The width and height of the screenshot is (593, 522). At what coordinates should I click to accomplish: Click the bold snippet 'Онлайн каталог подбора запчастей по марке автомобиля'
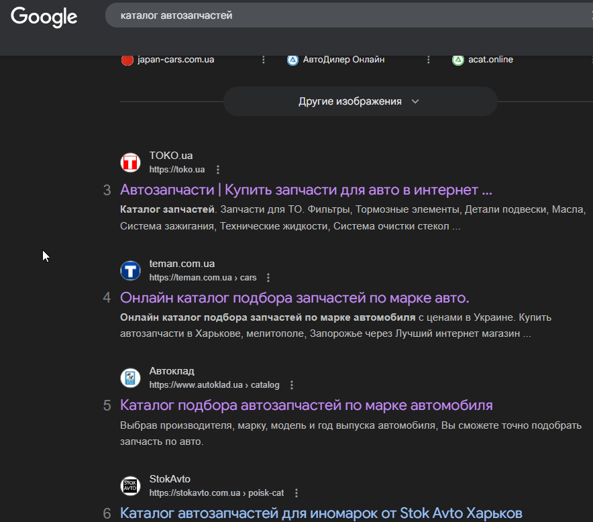click(268, 317)
